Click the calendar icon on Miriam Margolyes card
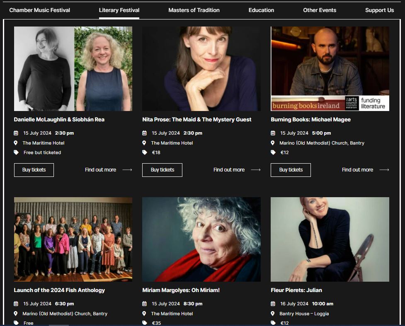405x326 pixels. (x=144, y=303)
